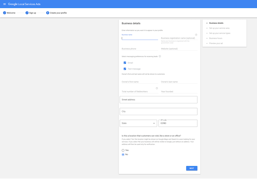
Task: Click the Create your profile step icon
Action: pyautogui.click(x=48, y=13)
